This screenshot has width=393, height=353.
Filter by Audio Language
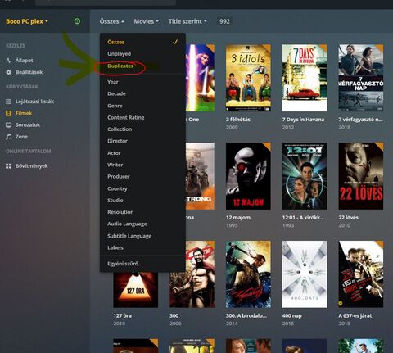[142, 224]
